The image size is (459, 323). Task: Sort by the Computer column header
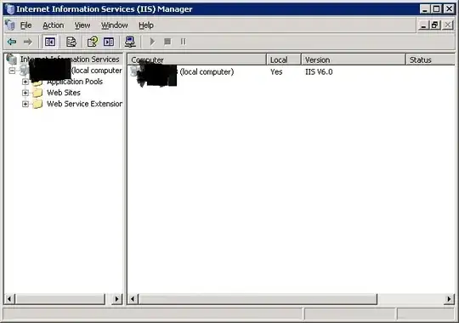pyautogui.click(x=197, y=59)
